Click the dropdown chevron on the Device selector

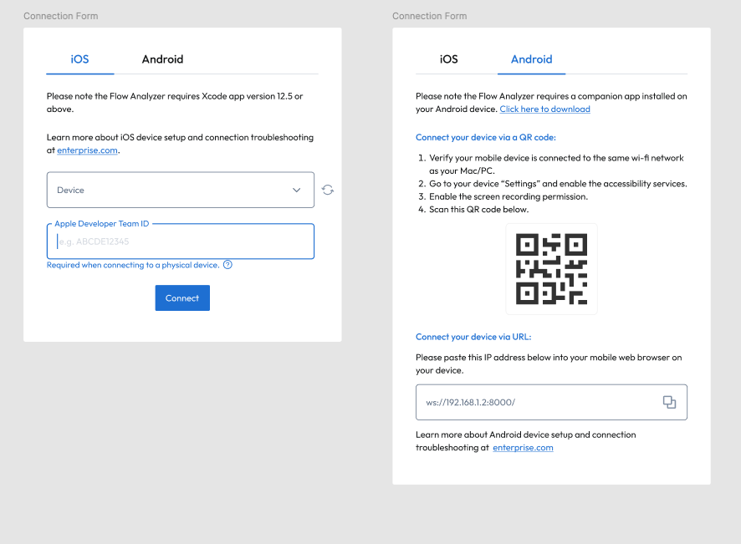[297, 190]
